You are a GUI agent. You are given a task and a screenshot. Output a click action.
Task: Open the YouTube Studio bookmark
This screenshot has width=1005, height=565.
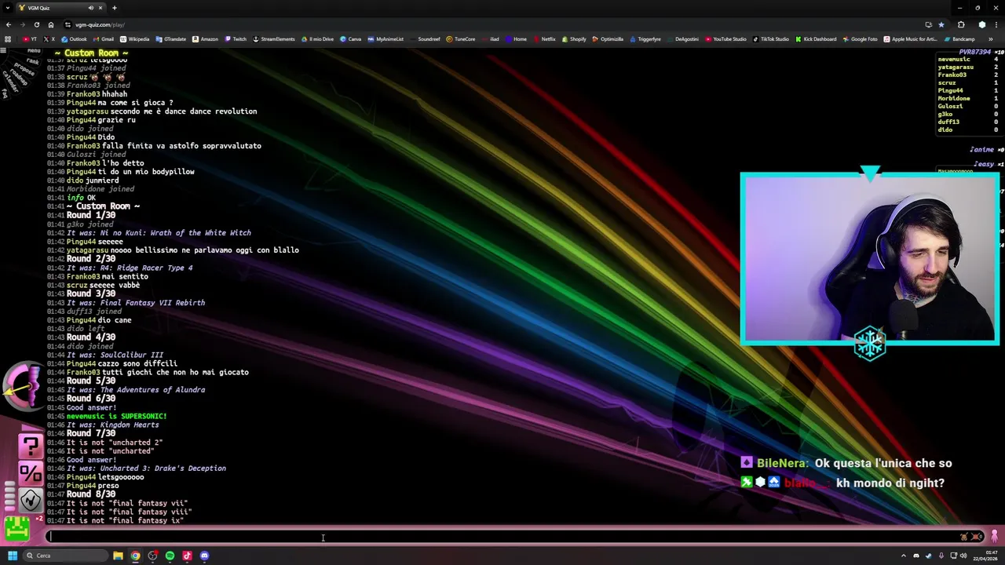(x=725, y=39)
